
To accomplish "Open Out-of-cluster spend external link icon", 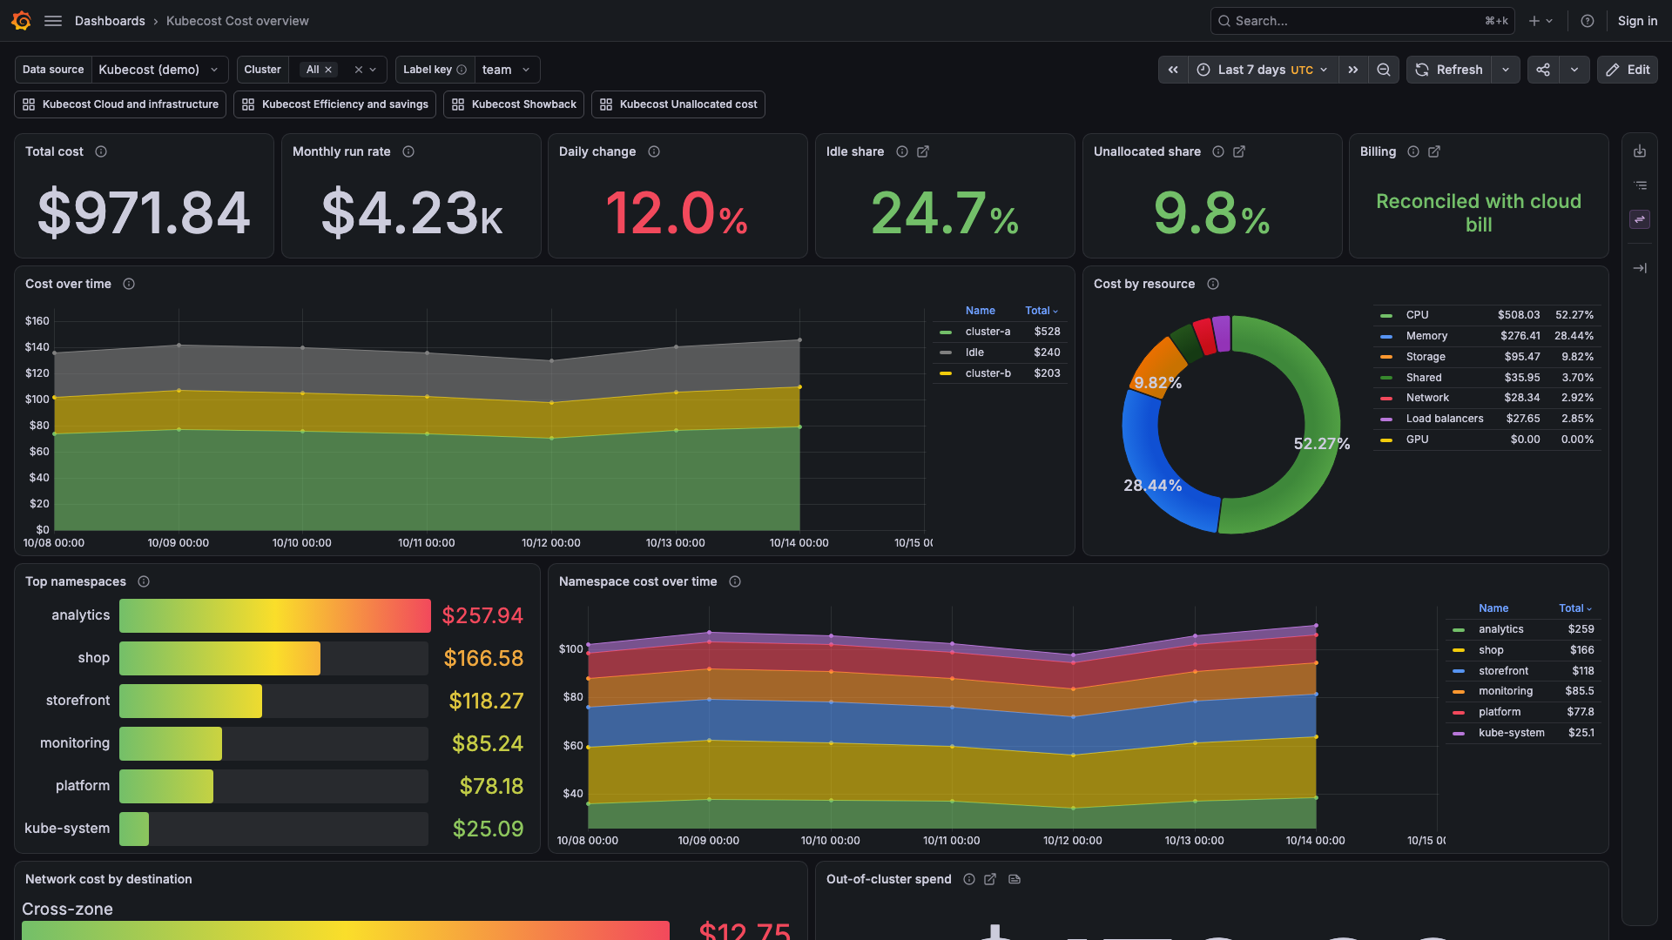I will tap(990, 879).
